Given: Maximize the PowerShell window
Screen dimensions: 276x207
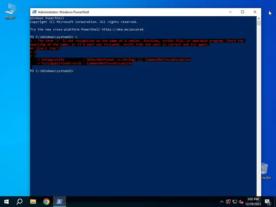Looking at the screenshot, I should [x=243, y=12].
